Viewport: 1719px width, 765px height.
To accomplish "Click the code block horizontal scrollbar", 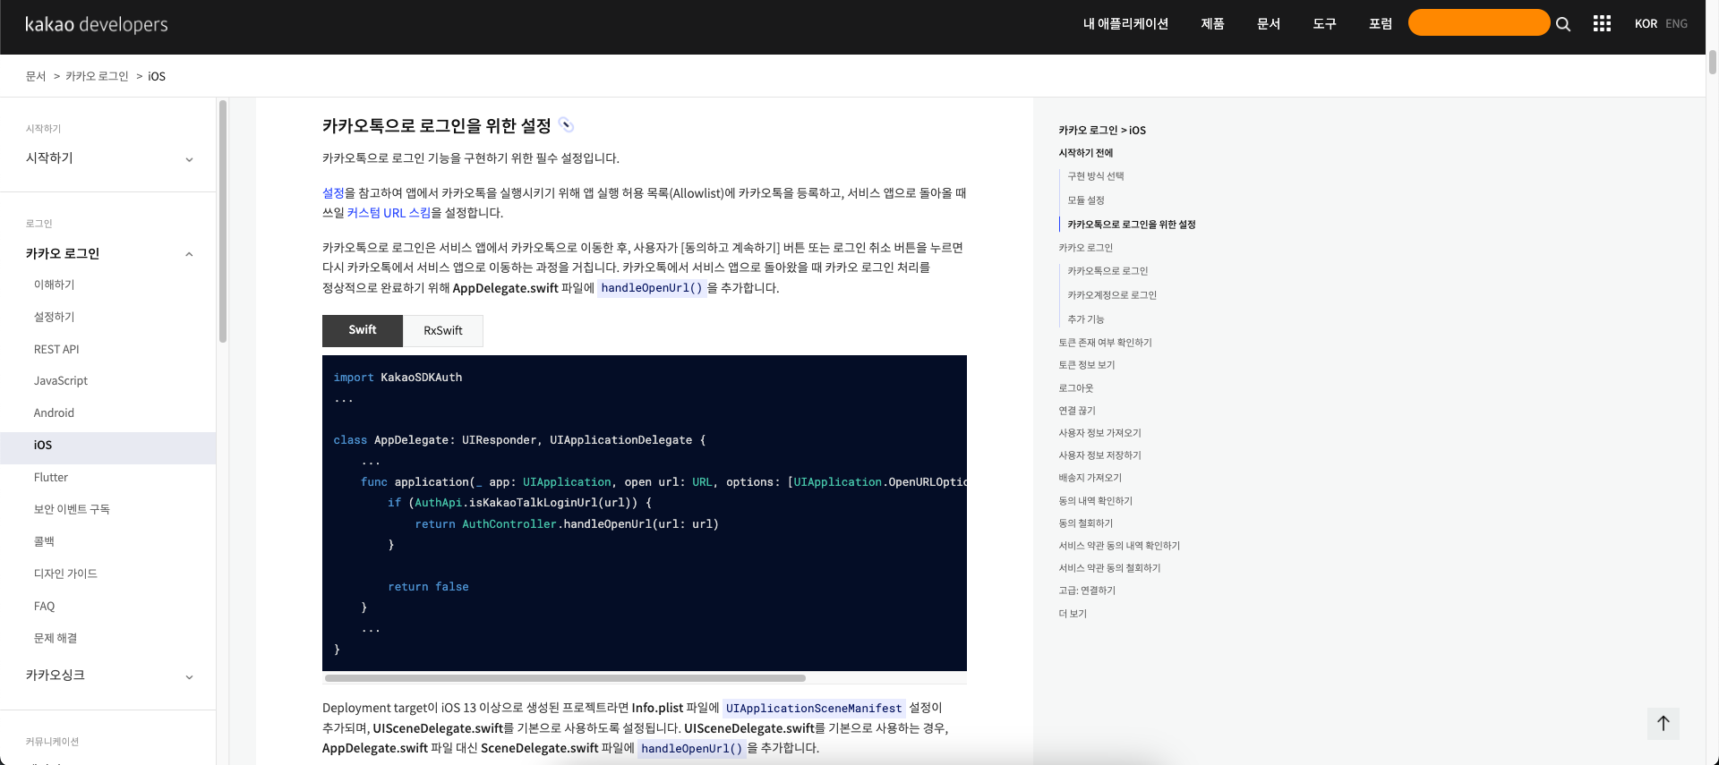I will point(565,678).
